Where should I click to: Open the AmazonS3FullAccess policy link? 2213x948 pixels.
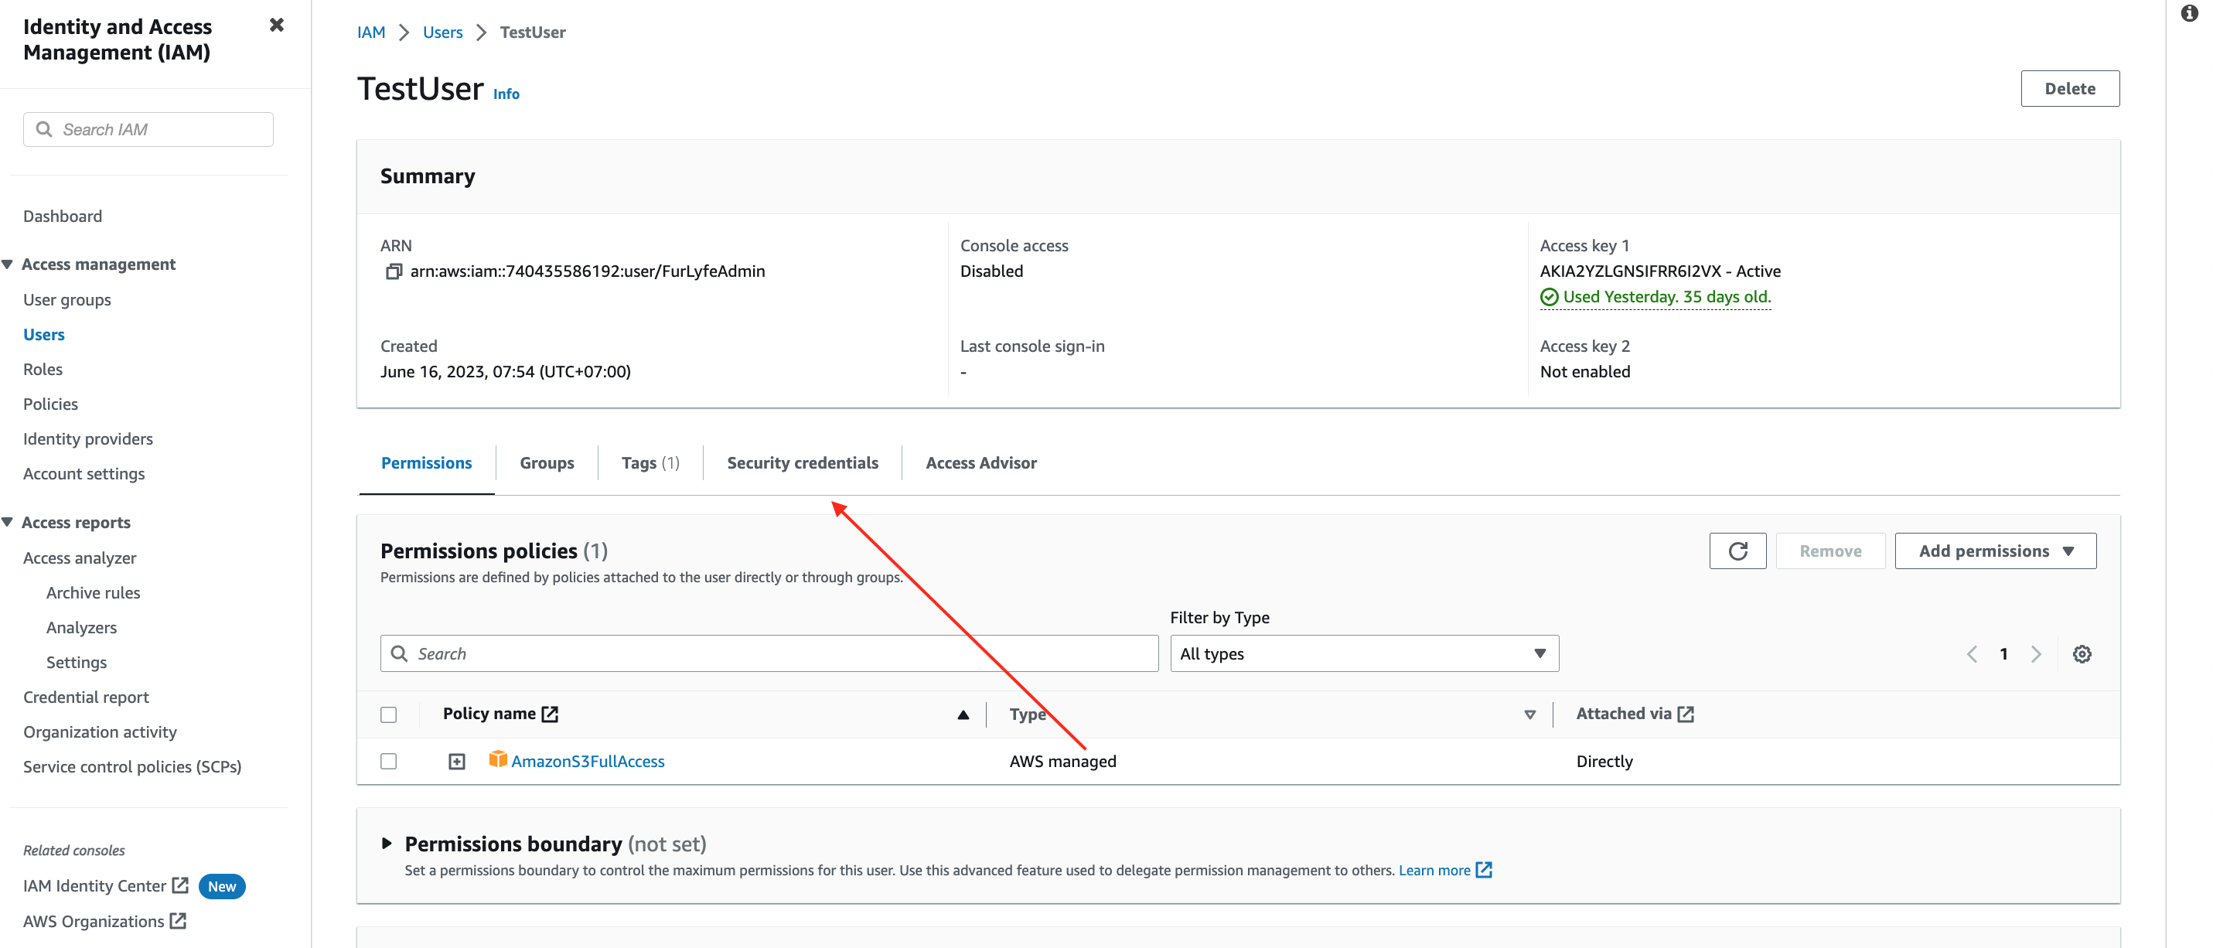(588, 762)
